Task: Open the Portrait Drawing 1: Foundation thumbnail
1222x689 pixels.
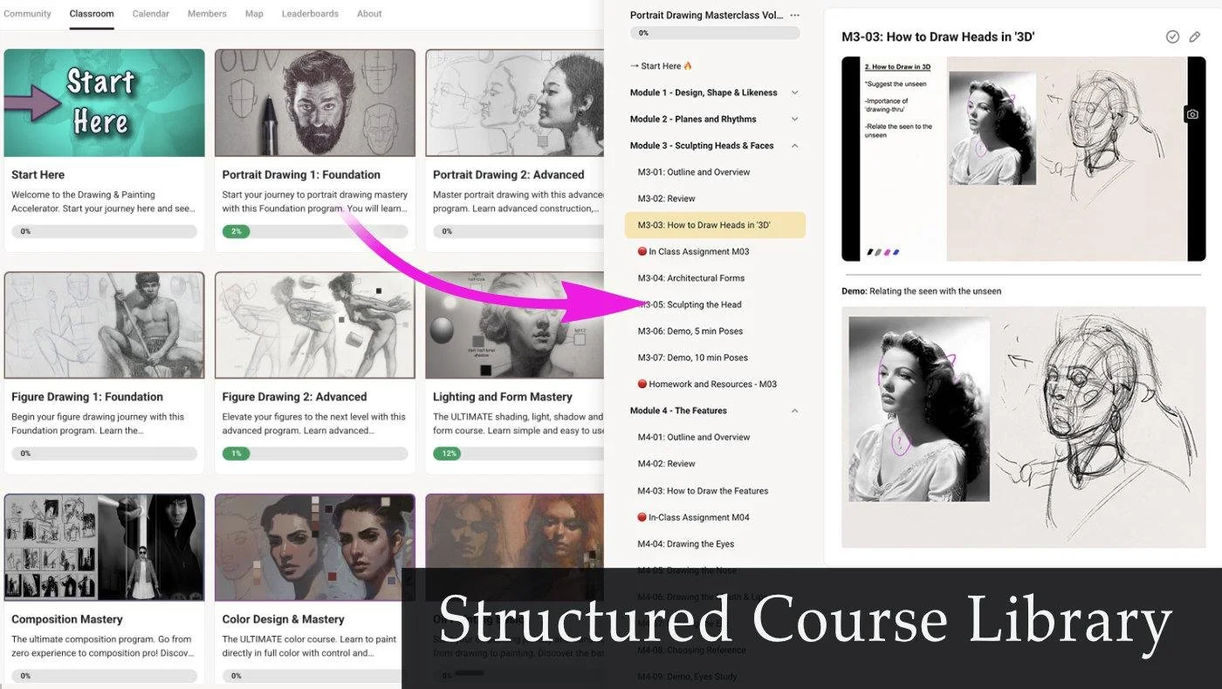Action: pyautogui.click(x=315, y=103)
